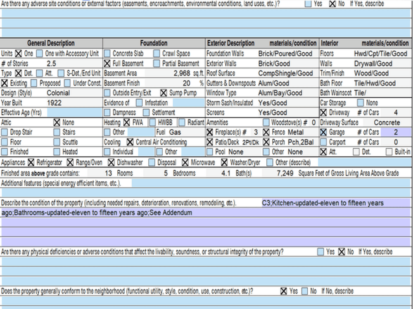Check the Radiant heating box
413x309 pixels.
(182, 122)
